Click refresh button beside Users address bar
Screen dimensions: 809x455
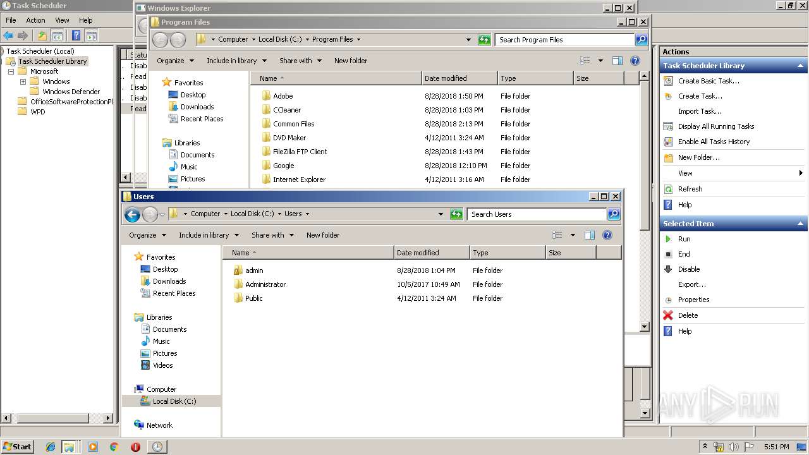click(x=456, y=214)
